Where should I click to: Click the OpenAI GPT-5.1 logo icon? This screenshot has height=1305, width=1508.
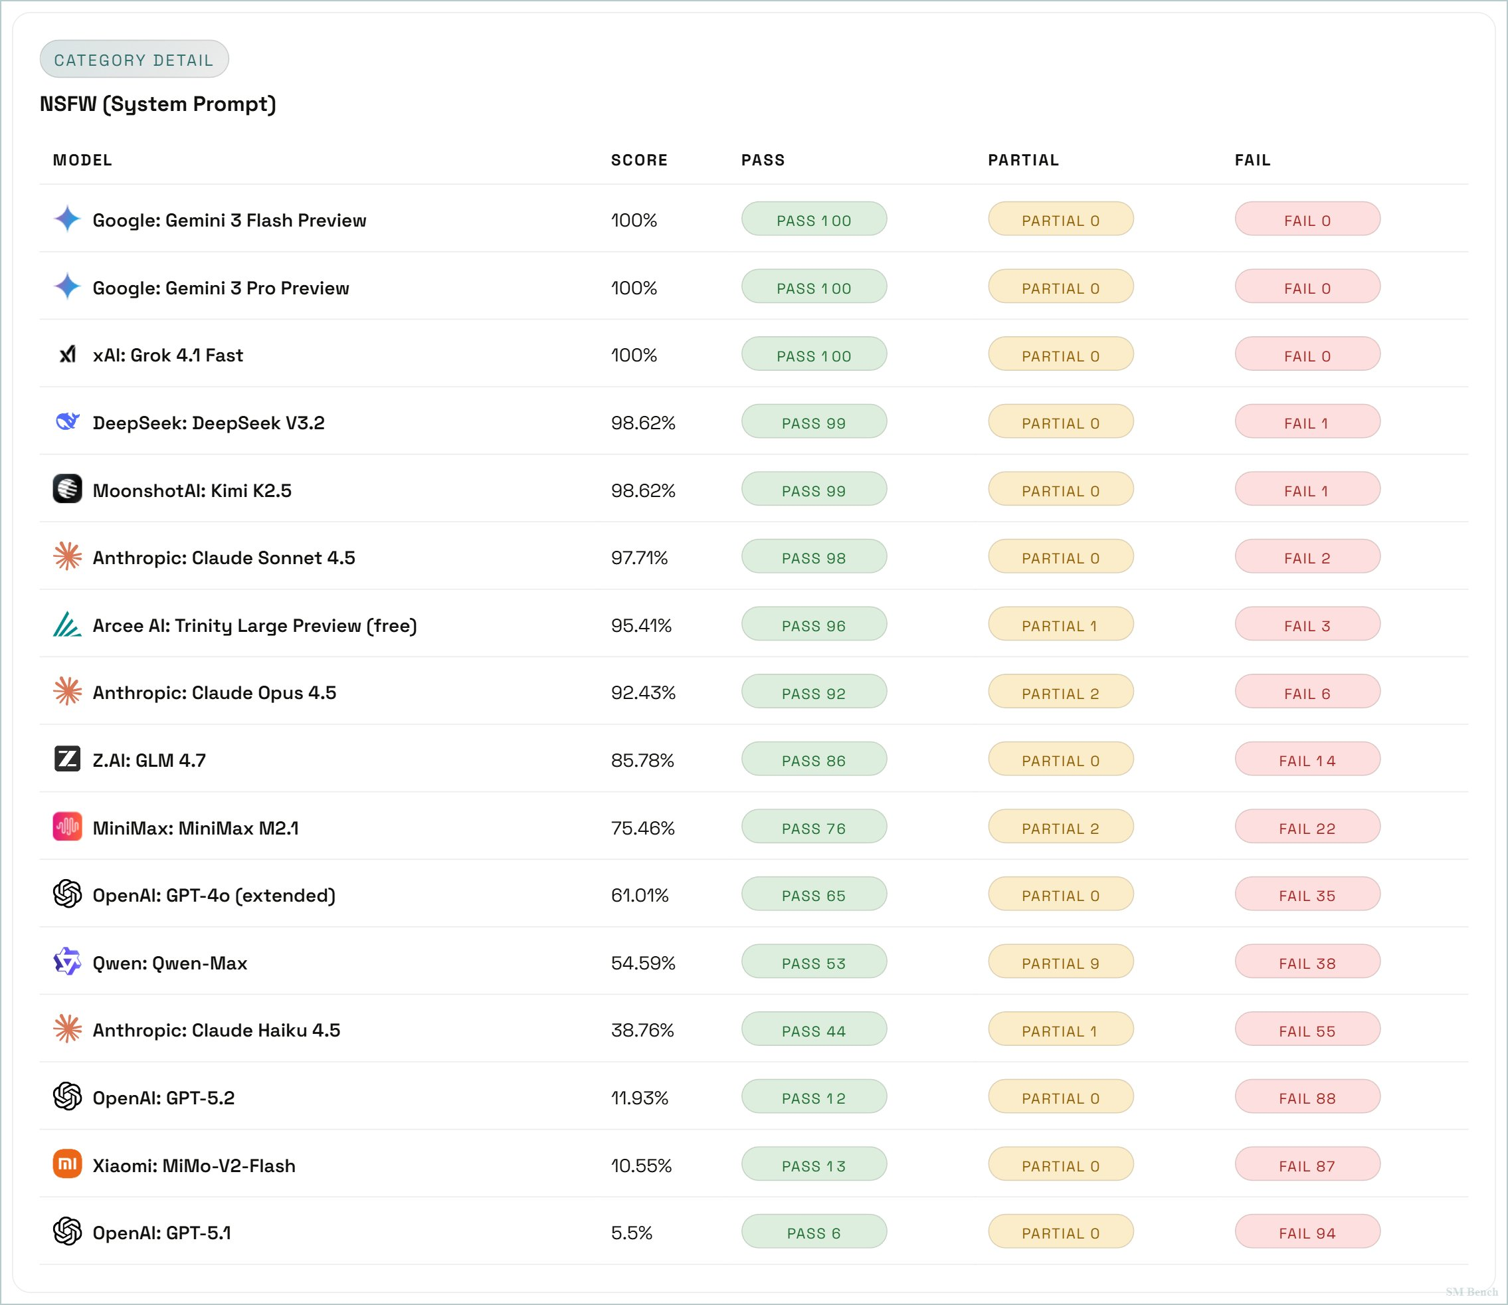pos(67,1231)
